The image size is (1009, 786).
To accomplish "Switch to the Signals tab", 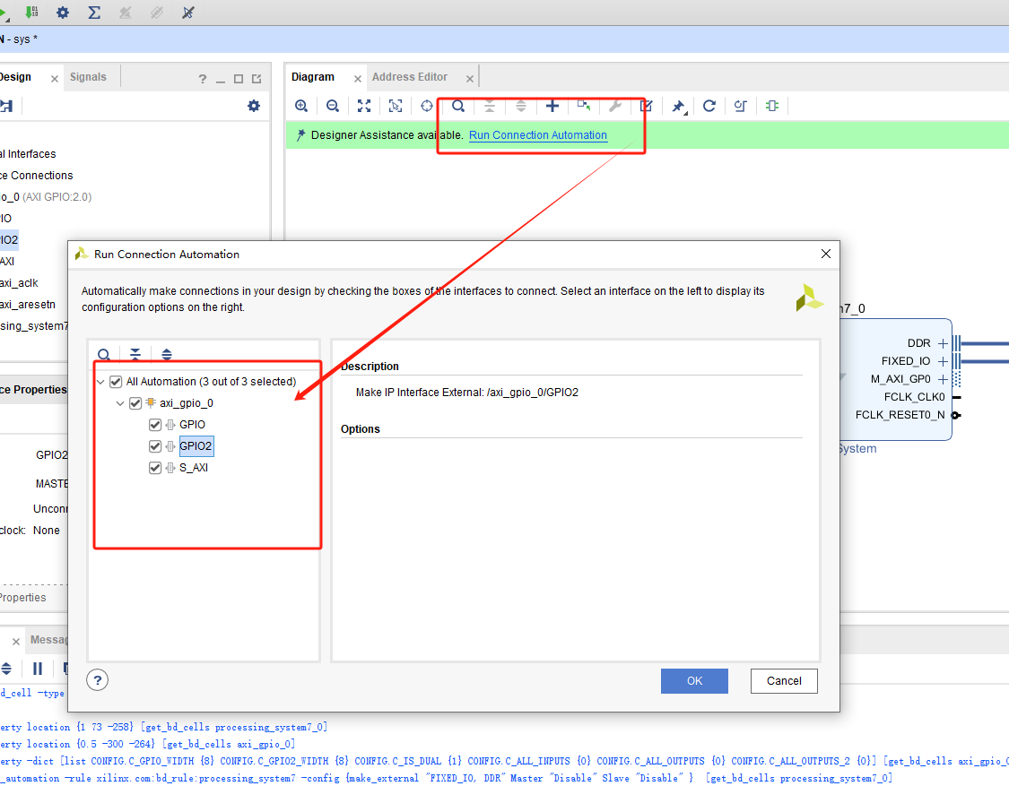I will 88,77.
